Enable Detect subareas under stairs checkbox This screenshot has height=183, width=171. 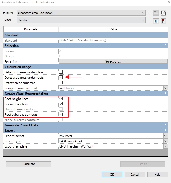61,72
